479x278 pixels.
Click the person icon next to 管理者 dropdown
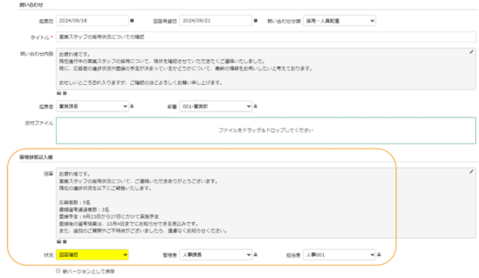click(x=255, y=255)
